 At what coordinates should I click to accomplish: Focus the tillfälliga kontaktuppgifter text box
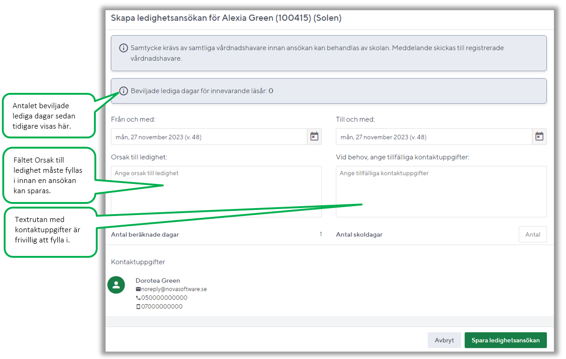441,191
